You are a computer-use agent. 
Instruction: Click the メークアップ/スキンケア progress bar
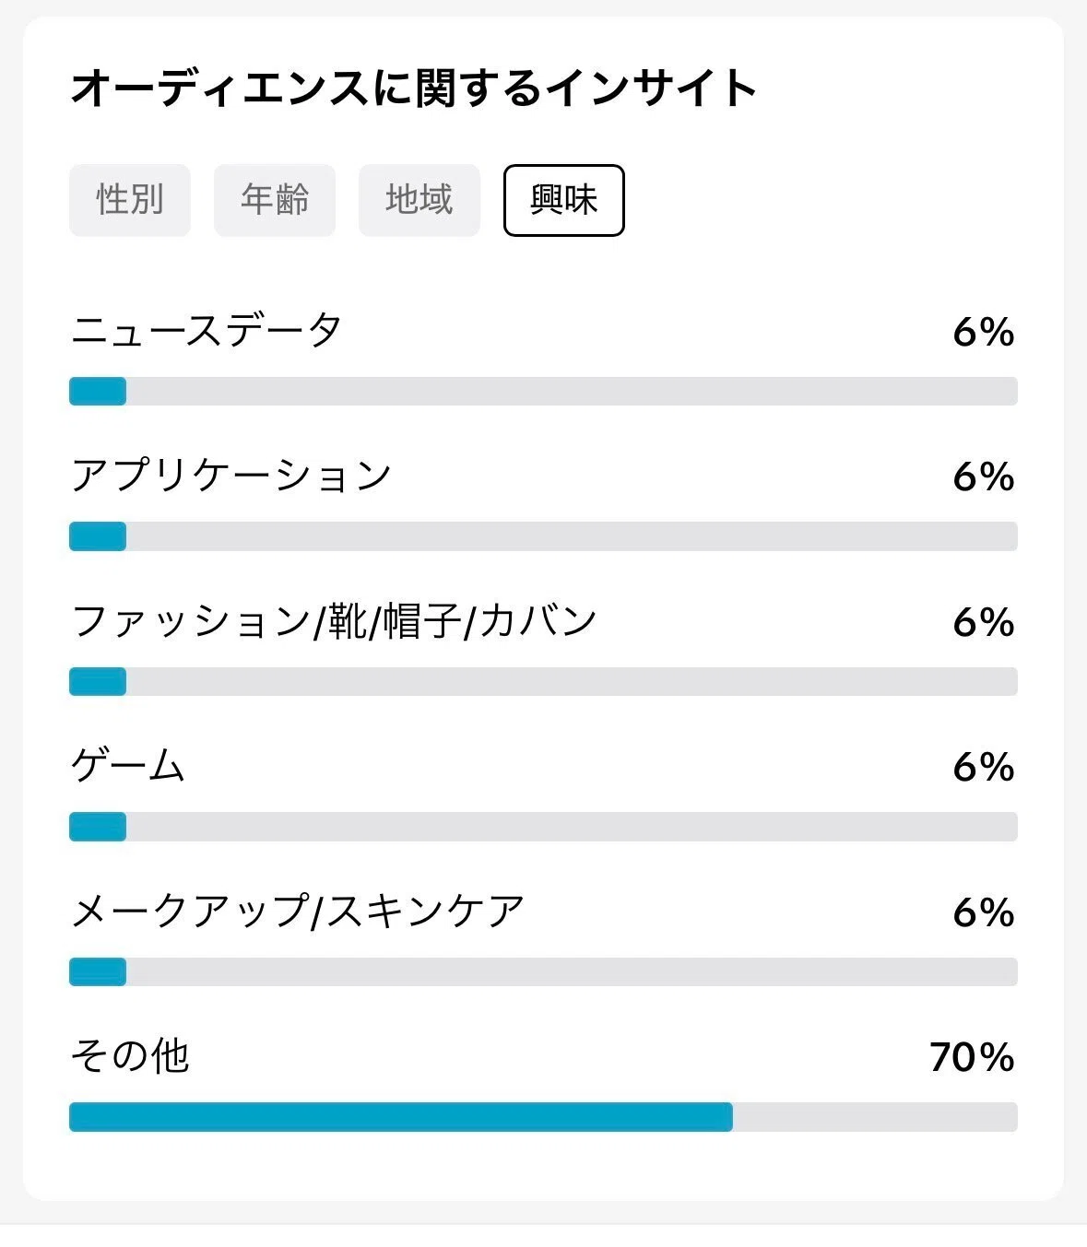pos(543,971)
